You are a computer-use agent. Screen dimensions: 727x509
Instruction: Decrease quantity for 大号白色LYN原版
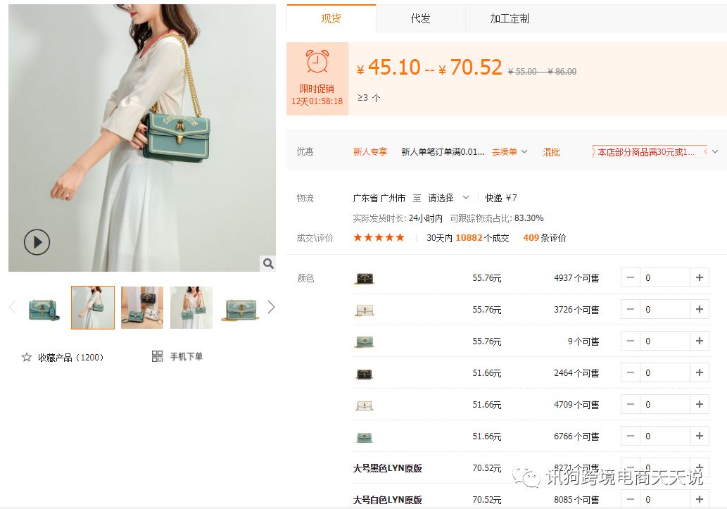[x=631, y=499]
